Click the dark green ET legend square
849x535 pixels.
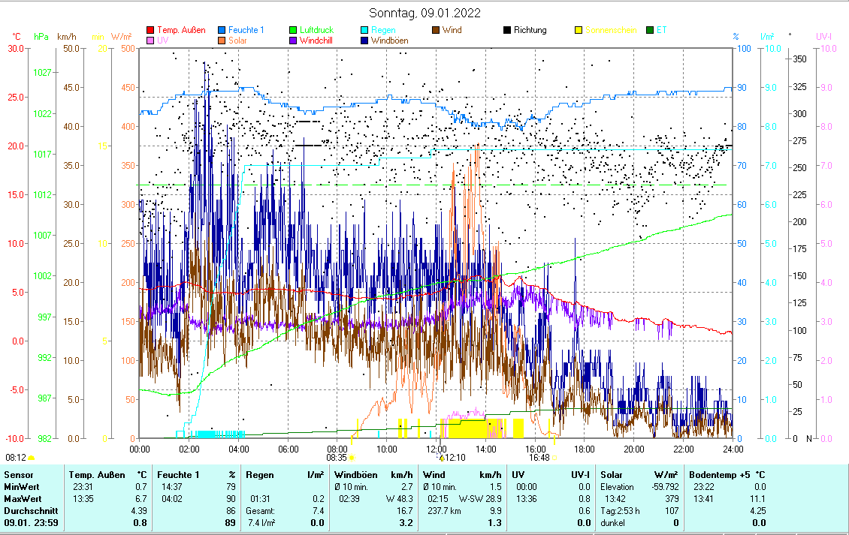pos(650,30)
